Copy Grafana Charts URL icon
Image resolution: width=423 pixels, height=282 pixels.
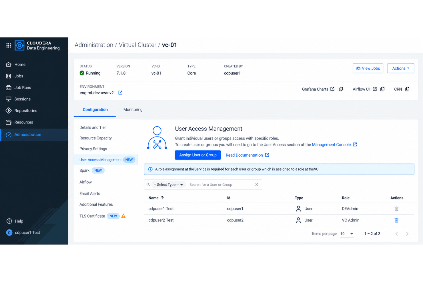click(x=341, y=89)
